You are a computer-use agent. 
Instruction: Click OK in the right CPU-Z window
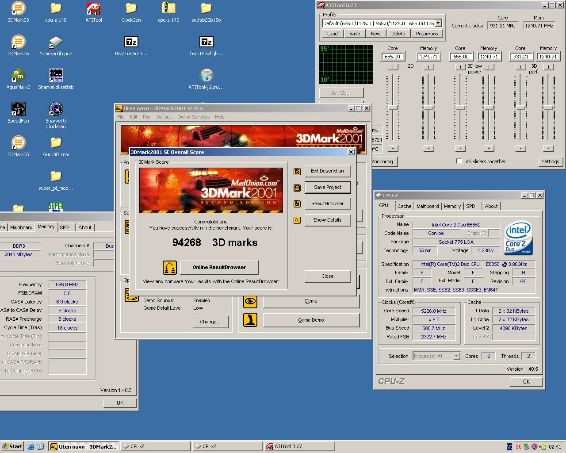pos(526,381)
